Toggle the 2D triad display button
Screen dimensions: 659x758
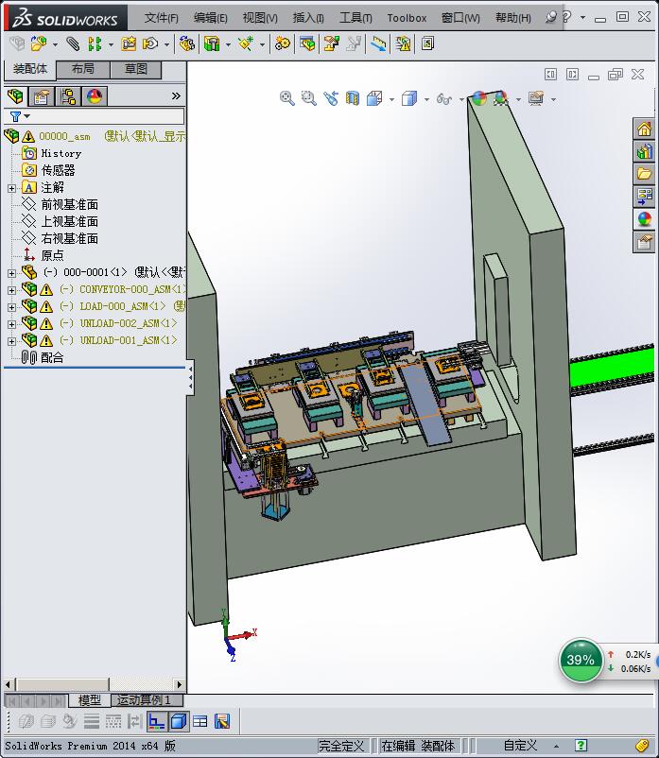157,722
